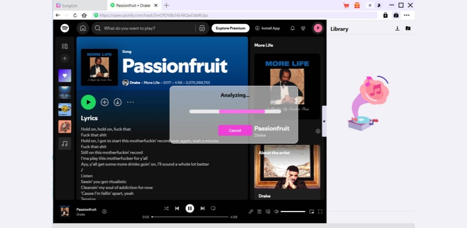Image resolution: width=467 pixels, height=228 pixels.
Task: Open the shopping cart icon
Action: (346, 5)
